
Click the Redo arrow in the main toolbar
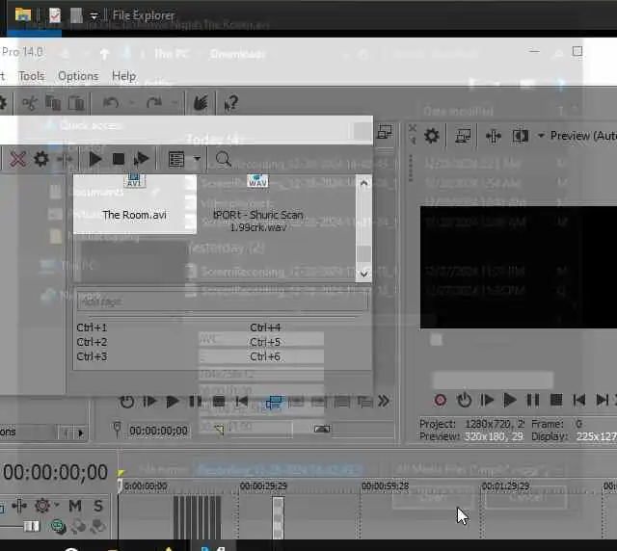[x=154, y=103]
